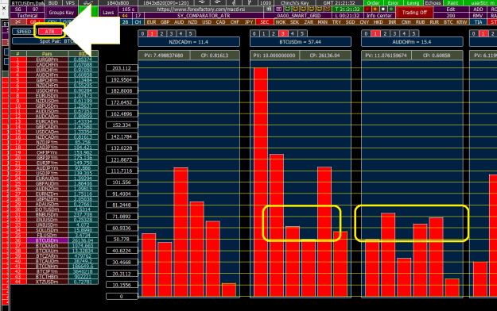Click the Laws button
This screenshot has height=311, width=497.
(x=108, y=13)
